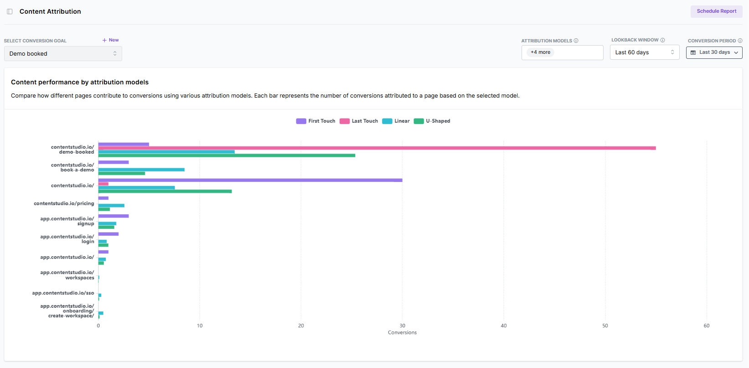Open the Demo booked goal dropdown
The height and width of the screenshot is (368, 749).
click(x=63, y=53)
